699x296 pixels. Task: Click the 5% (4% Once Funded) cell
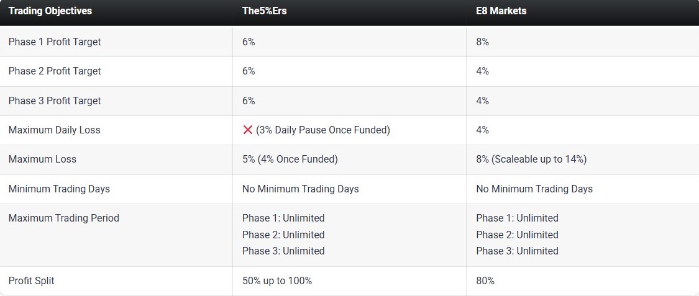click(x=290, y=159)
